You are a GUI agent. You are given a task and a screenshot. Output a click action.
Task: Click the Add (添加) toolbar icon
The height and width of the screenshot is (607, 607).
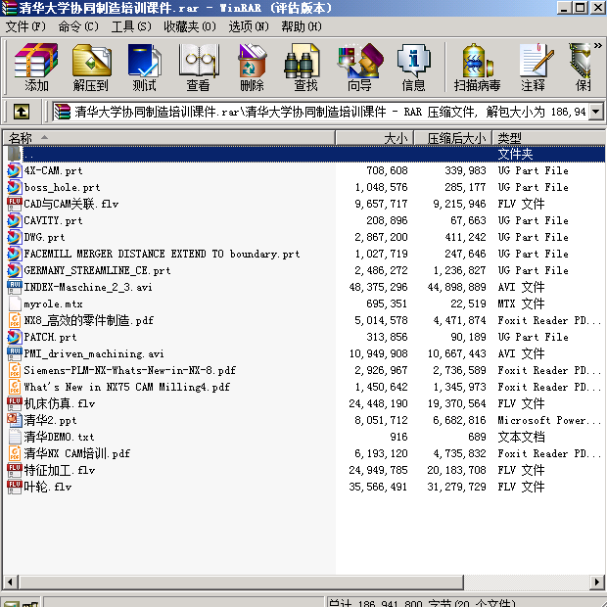click(x=36, y=68)
